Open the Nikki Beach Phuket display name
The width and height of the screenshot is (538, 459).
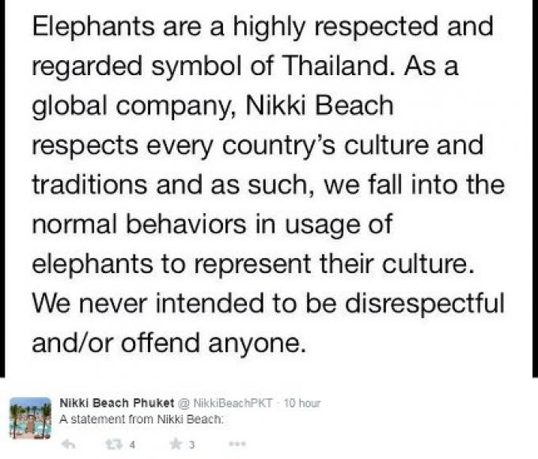pos(116,403)
